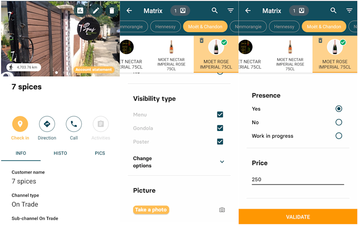This screenshot has width=358, height=225.
Task: Uncheck the Poster visibility checkbox
Action: tap(220, 142)
